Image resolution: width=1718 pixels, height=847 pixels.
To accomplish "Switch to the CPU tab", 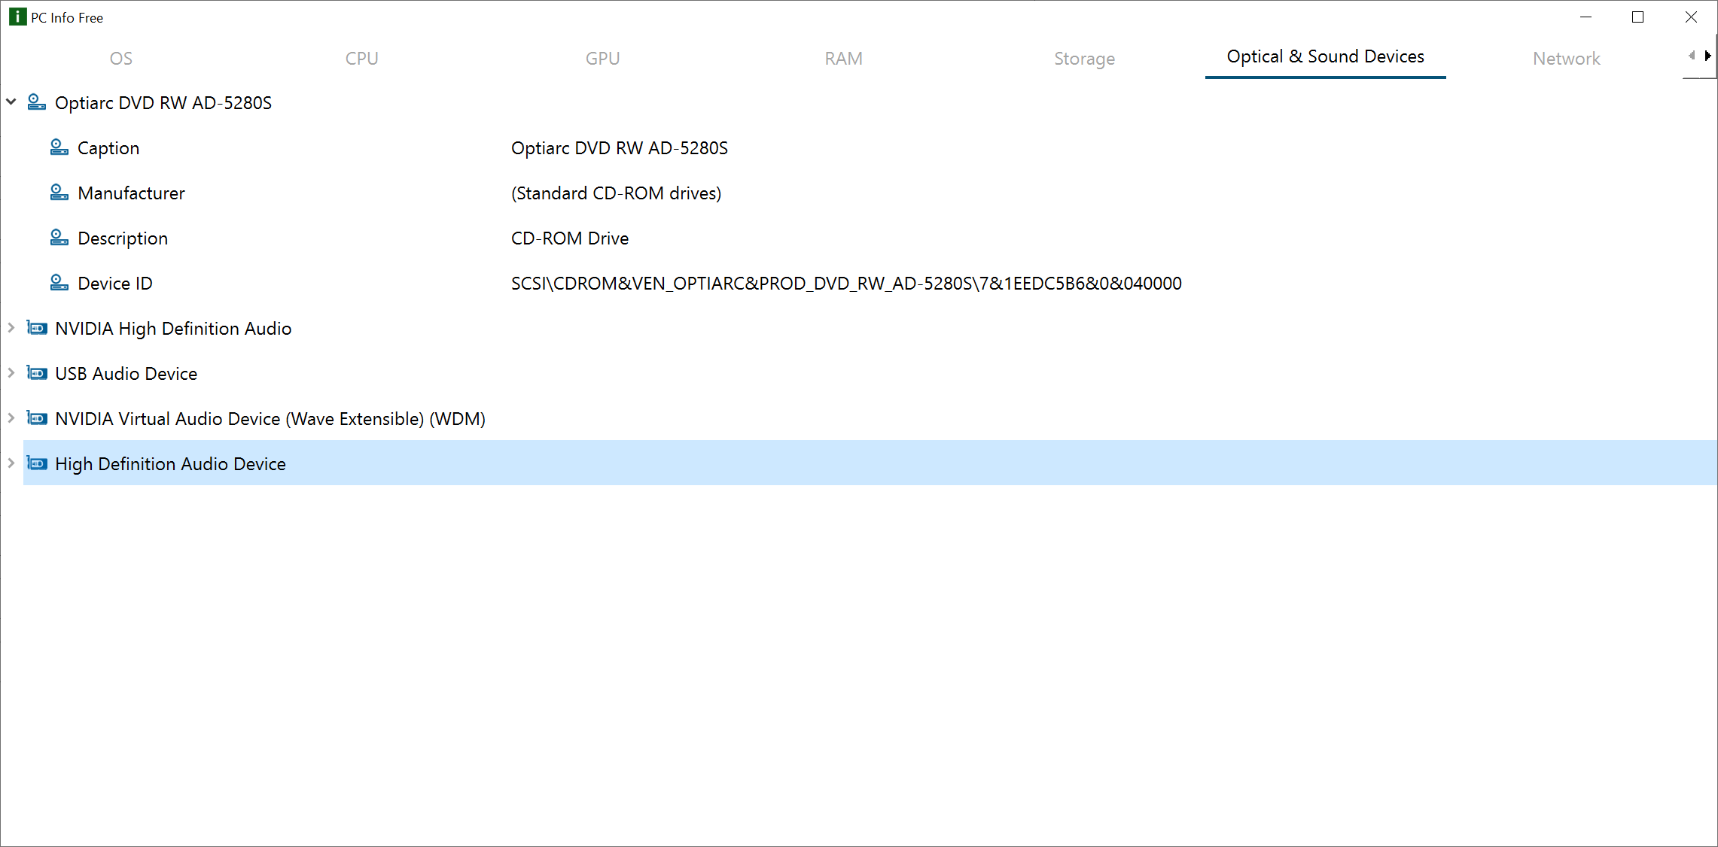I will pos(362,59).
